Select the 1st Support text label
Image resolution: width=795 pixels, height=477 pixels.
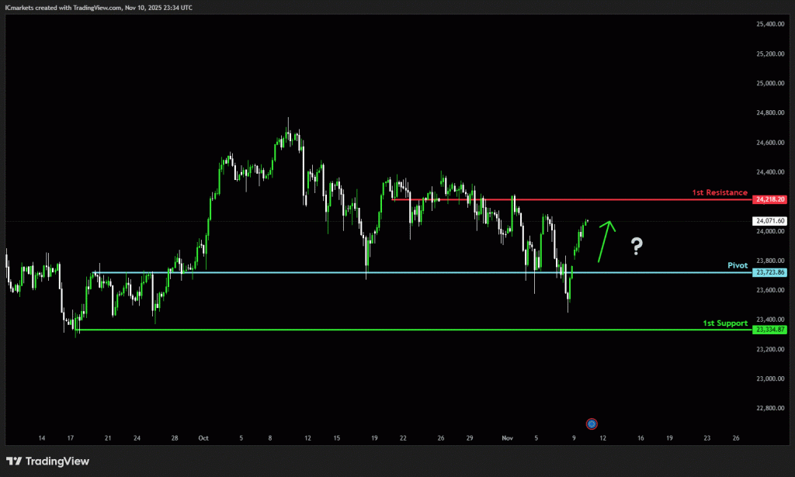click(x=725, y=323)
